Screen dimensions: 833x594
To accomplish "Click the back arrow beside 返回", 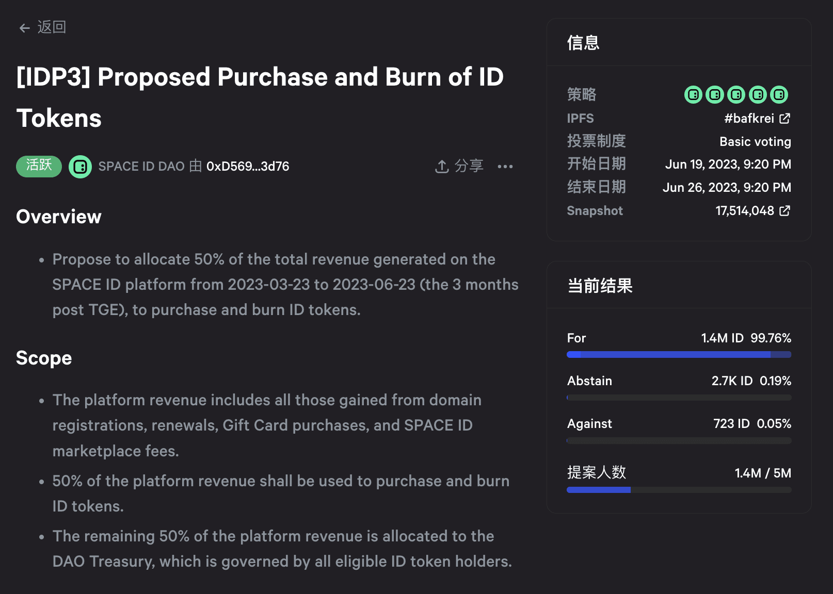I will pyautogui.click(x=24, y=27).
